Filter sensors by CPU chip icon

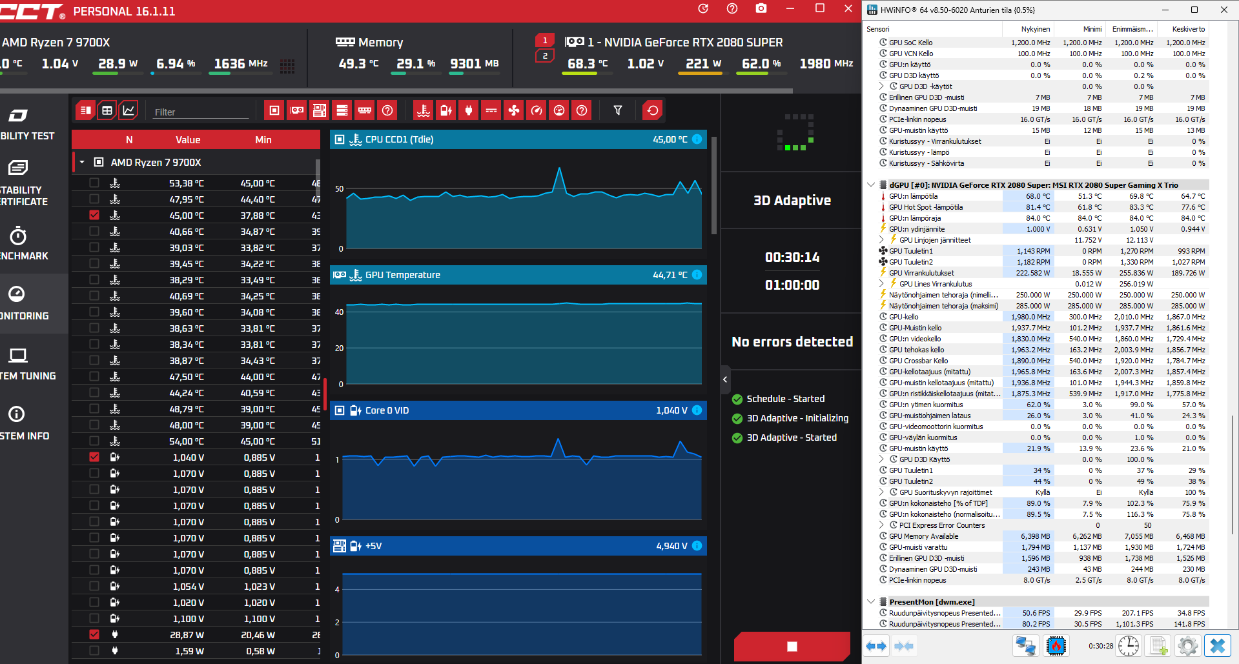pos(274,110)
